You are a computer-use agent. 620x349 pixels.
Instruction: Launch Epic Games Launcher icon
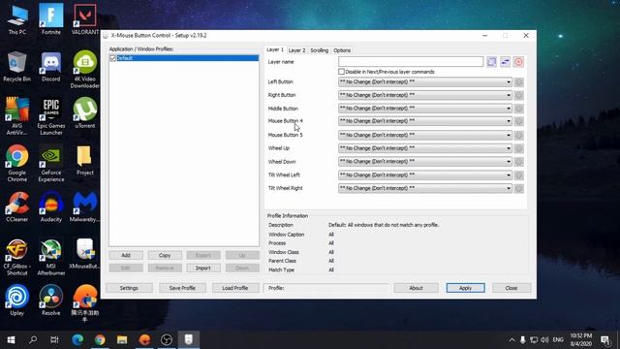tap(51, 116)
